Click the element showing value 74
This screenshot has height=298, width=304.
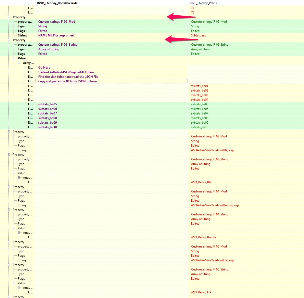coord(192,8)
